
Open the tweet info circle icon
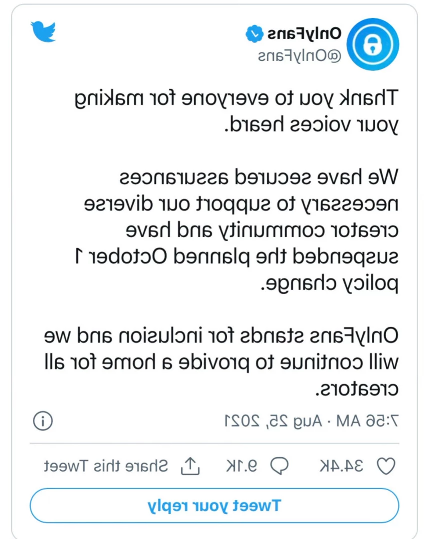[x=43, y=421]
